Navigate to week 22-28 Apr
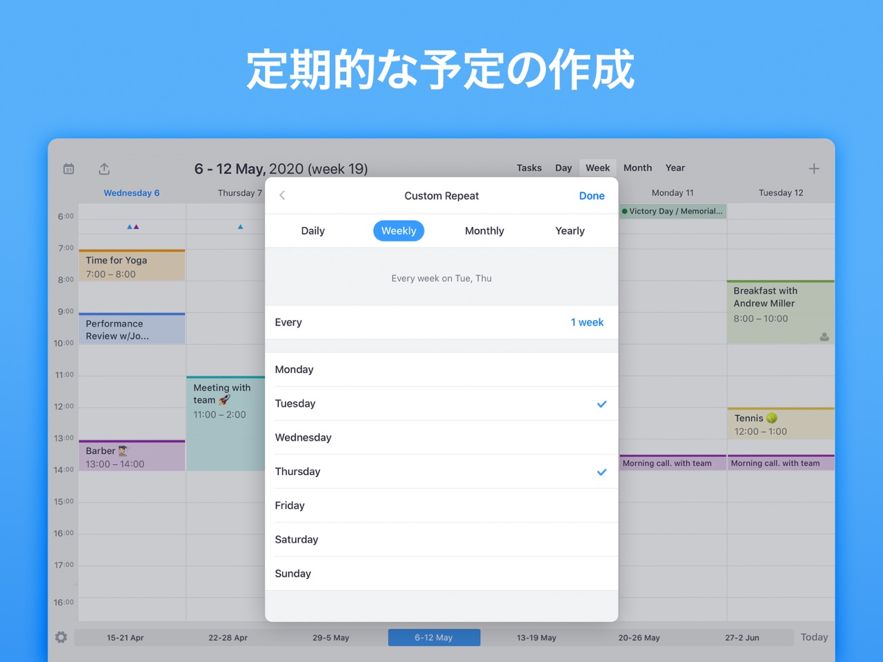 coord(228,638)
